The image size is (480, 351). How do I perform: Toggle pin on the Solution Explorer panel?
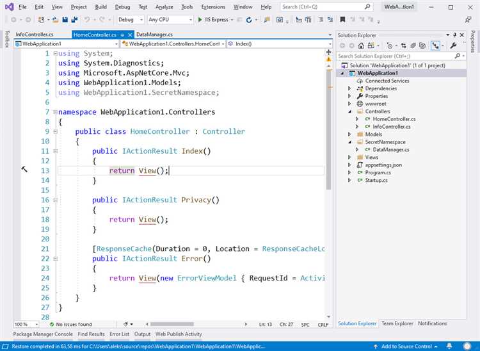pyautogui.click(x=455, y=35)
